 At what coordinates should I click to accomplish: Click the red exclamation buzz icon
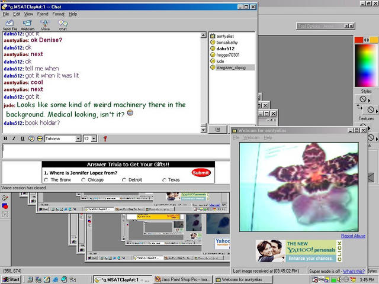coord(105,138)
